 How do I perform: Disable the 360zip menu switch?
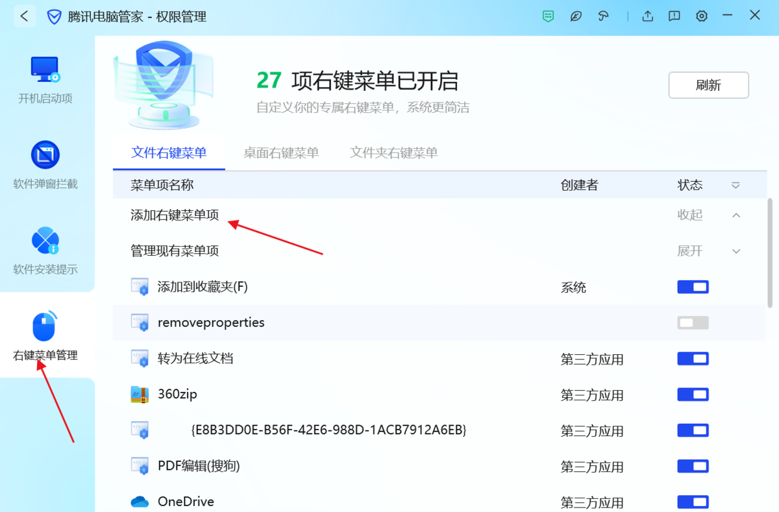[x=693, y=395]
